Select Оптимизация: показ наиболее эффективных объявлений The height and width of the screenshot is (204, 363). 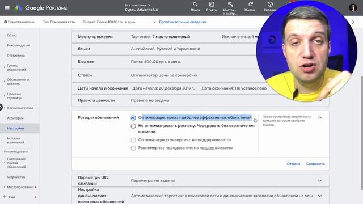133,118
